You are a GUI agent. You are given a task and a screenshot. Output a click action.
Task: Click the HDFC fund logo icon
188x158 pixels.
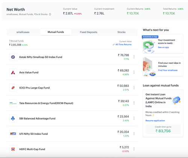click(13, 149)
